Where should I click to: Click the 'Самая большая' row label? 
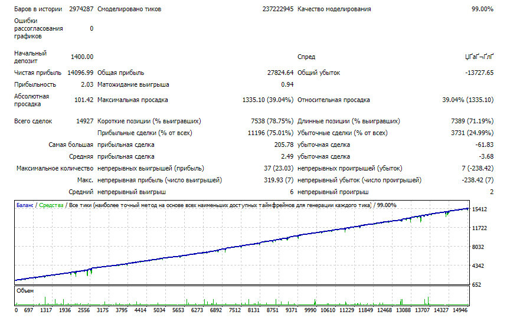click(x=71, y=145)
